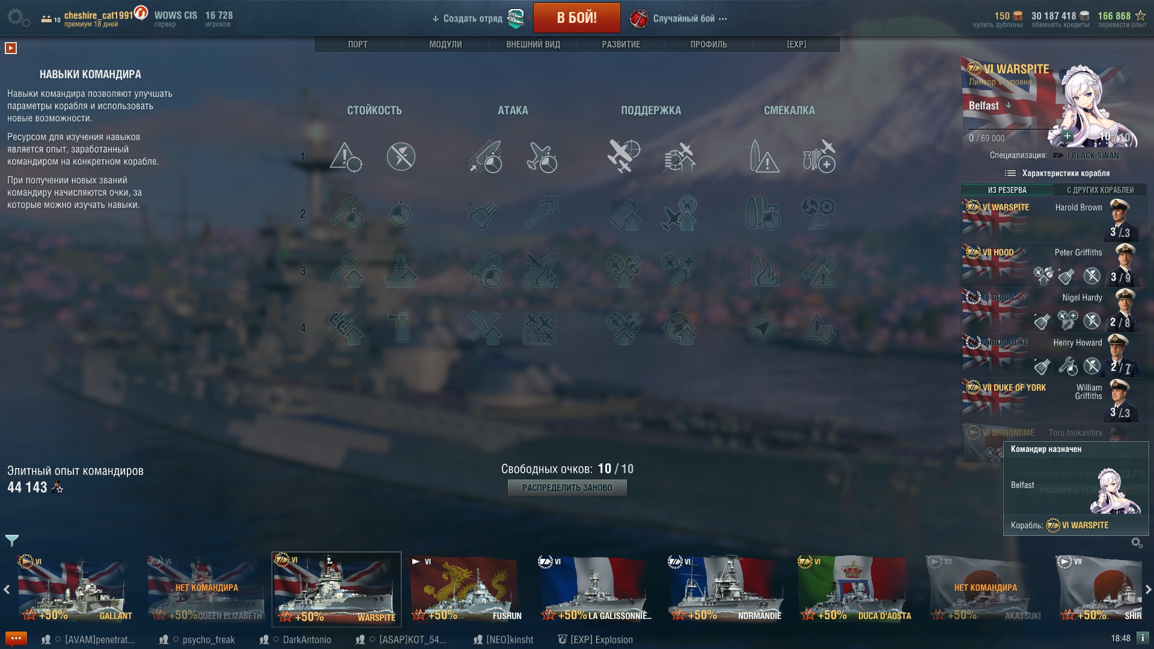
Task: Open the ПРОФИЛЬ tab
Action: tap(709, 44)
